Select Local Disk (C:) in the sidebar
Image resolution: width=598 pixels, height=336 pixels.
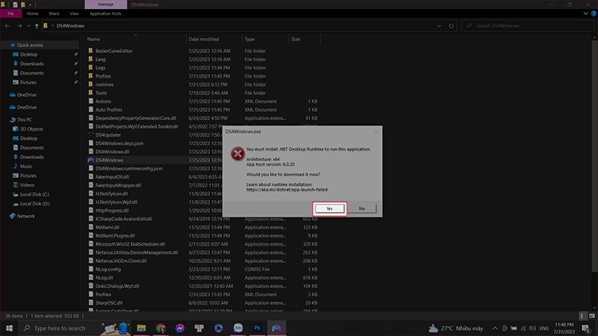pyautogui.click(x=34, y=194)
